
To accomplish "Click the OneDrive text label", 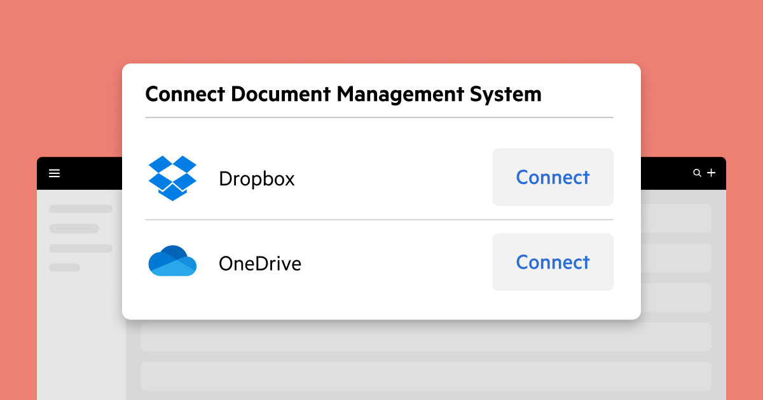I will pos(260,263).
